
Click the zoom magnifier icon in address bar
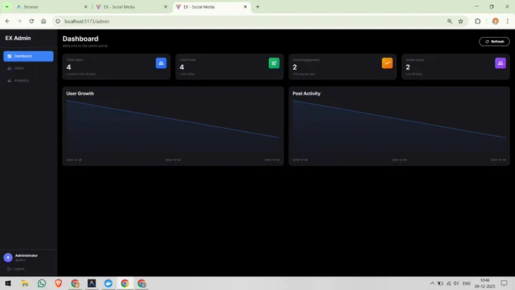click(450, 21)
